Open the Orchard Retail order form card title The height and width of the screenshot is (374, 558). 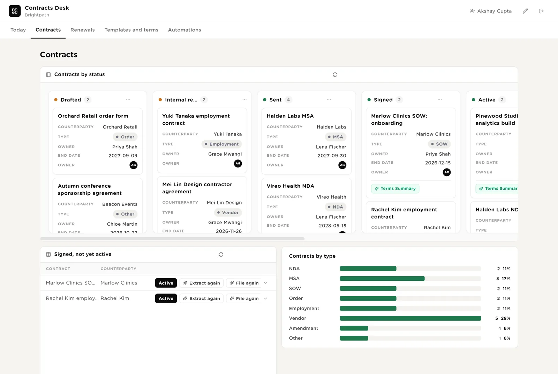tap(93, 116)
